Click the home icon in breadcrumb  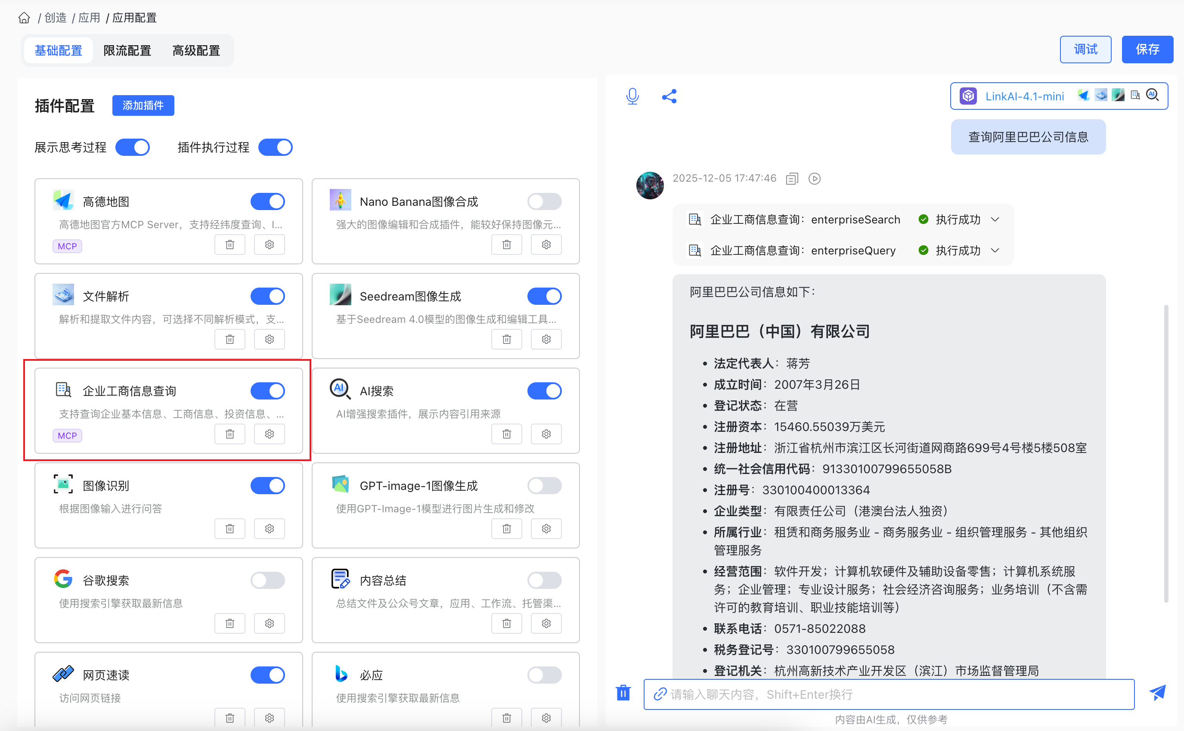click(24, 18)
